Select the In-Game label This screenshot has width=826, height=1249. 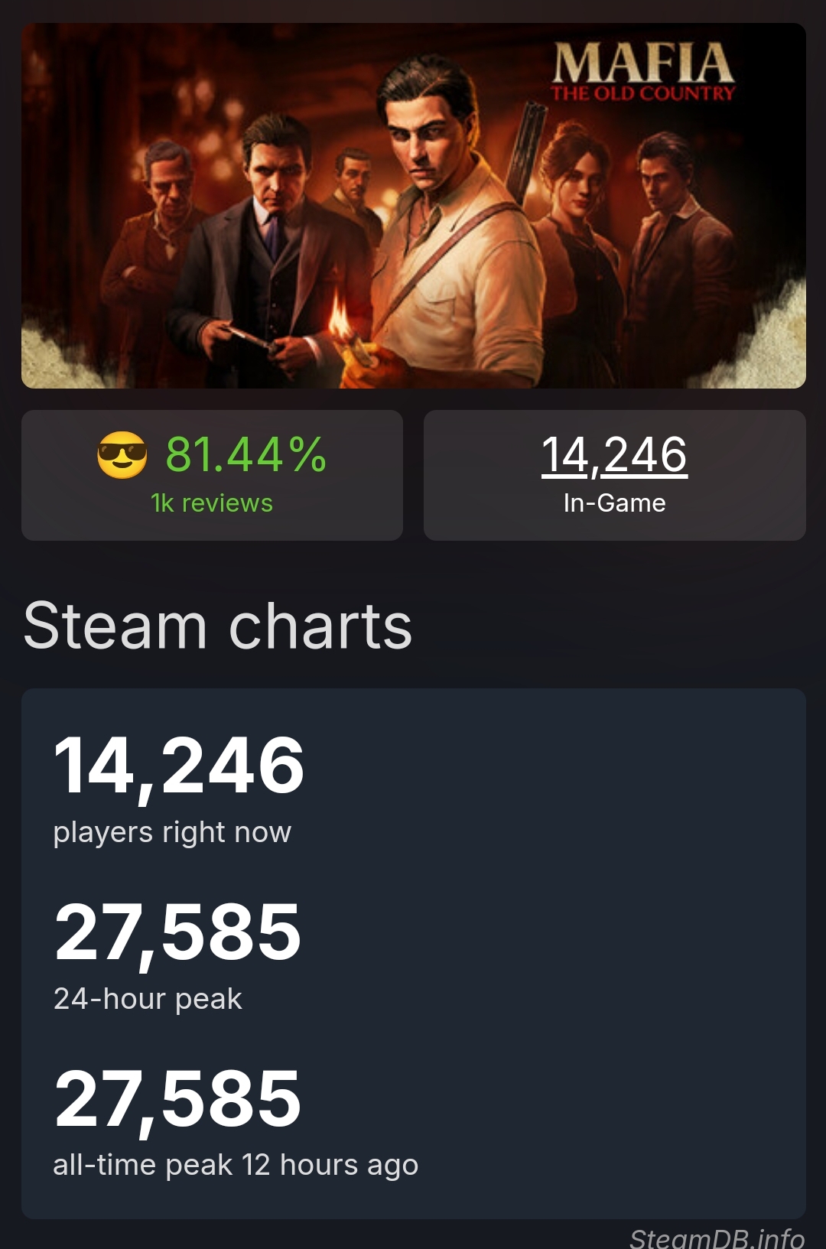pyautogui.click(x=614, y=503)
